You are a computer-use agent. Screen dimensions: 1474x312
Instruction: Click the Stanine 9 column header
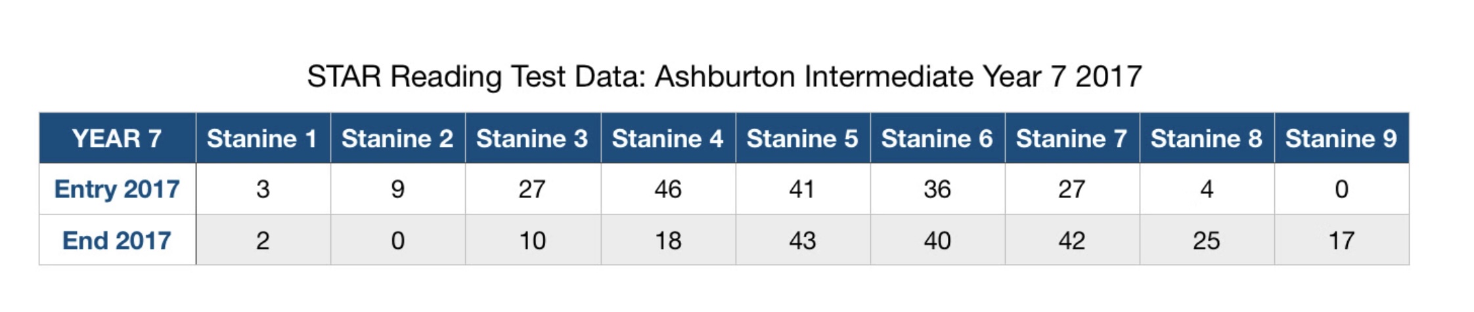pos(1341,138)
